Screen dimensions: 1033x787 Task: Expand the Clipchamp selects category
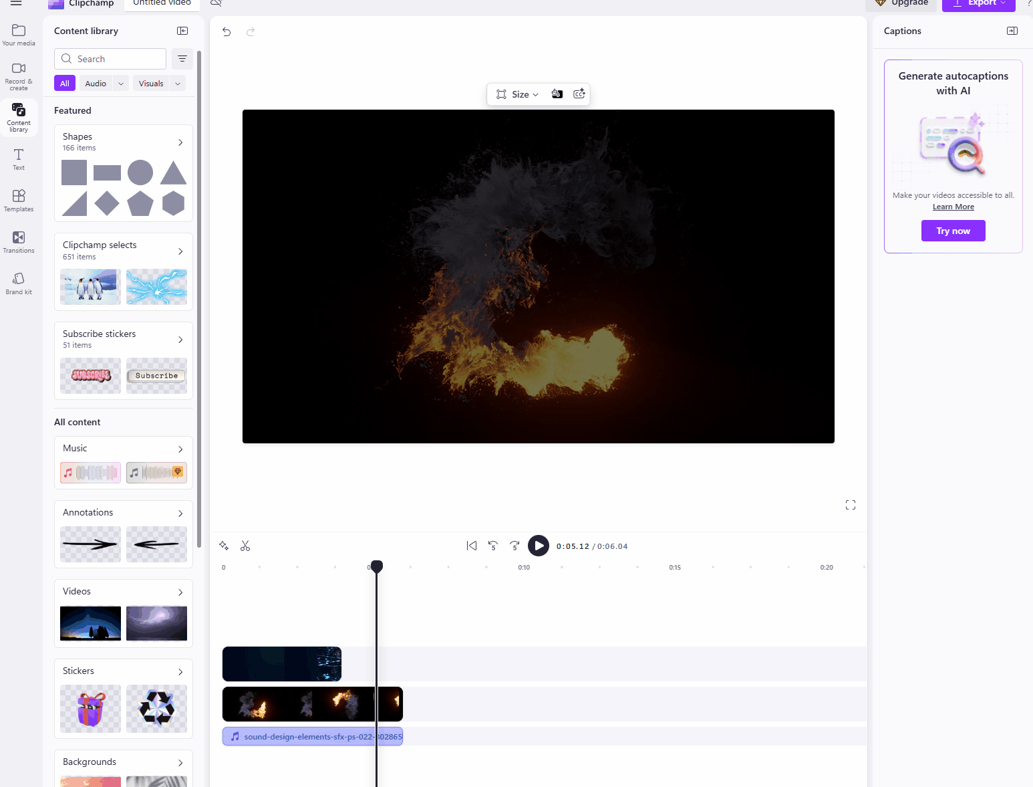(179, 251)
